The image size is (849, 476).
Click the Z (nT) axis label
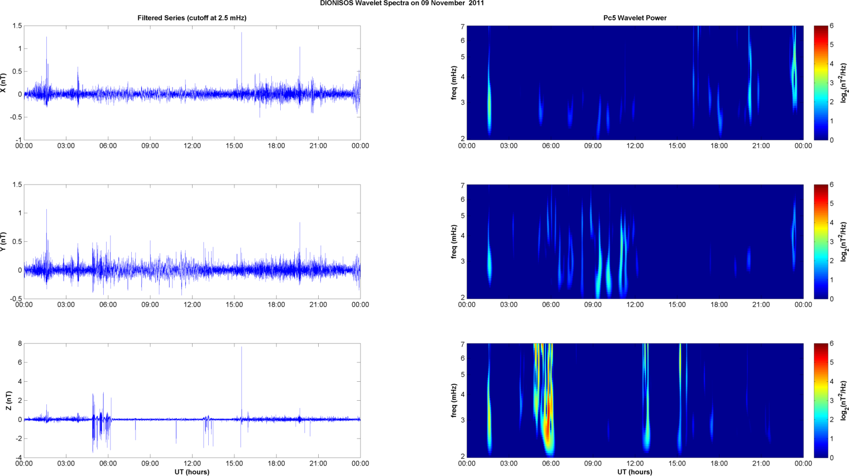pyautogui.click(x=8, y=400)
